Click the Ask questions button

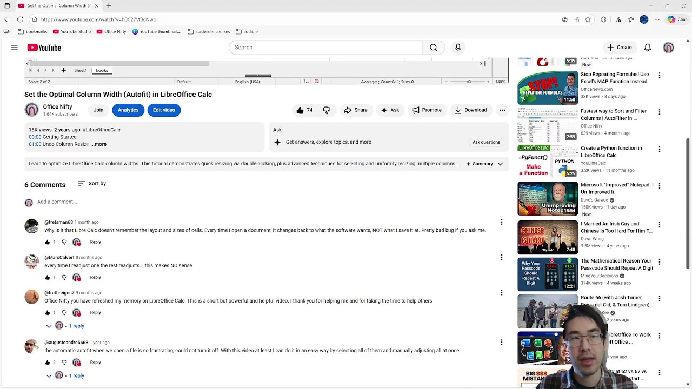pos(486,142)
